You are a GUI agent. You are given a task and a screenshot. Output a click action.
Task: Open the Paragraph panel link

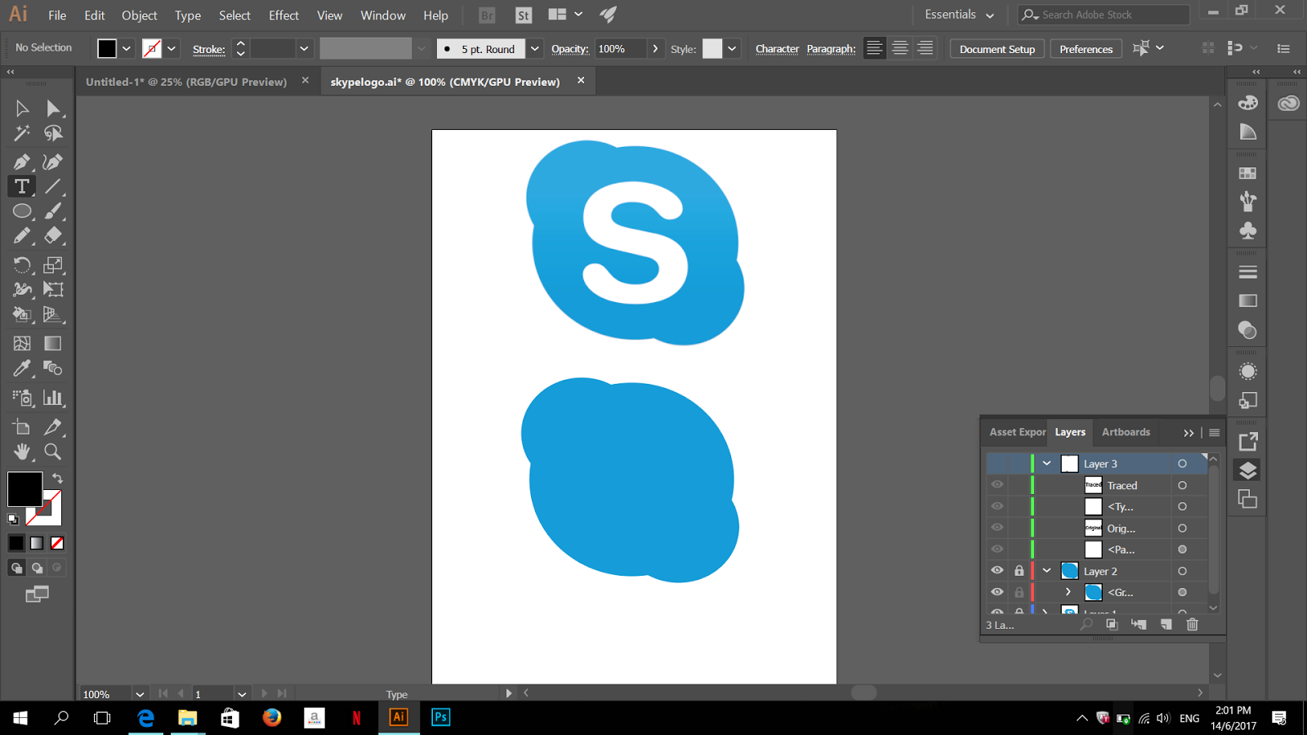click(x=831, y=49)
